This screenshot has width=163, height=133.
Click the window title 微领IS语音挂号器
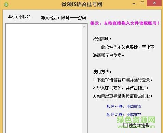[82, 4]
